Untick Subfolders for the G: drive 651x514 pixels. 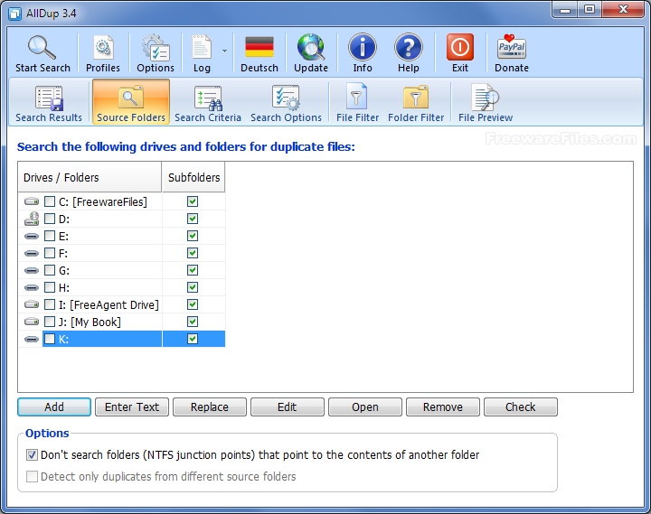tap(193, 270)
